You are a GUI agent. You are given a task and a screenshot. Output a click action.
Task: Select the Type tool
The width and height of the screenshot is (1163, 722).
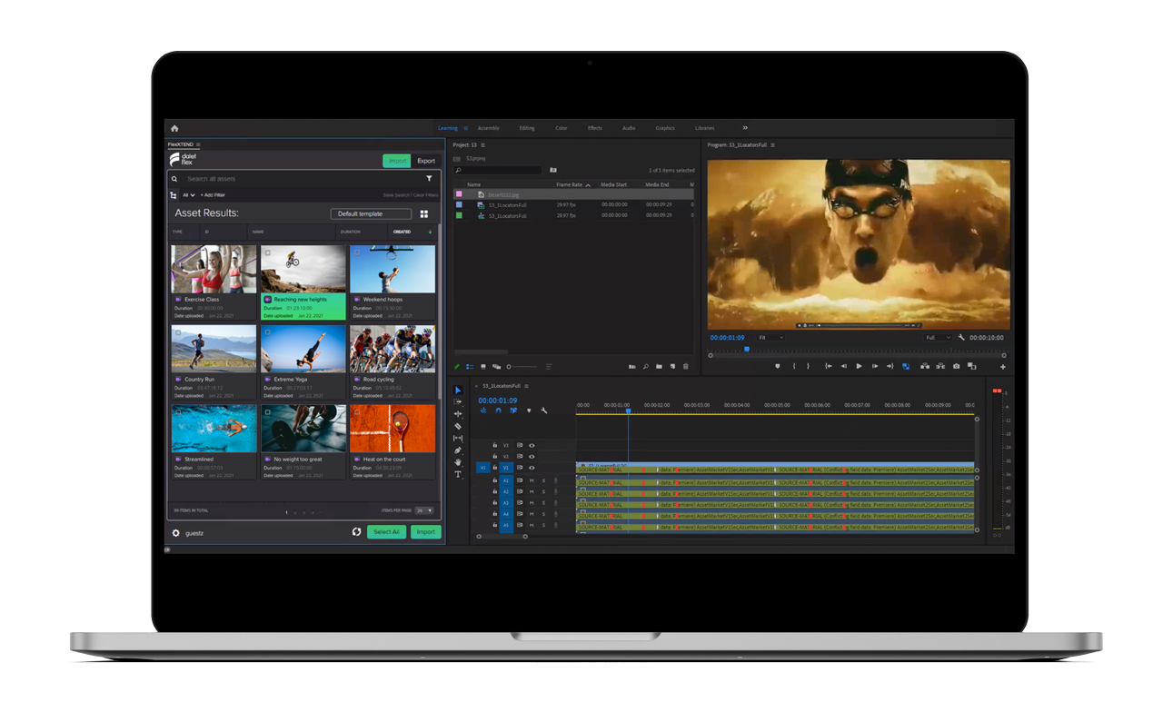458,474
